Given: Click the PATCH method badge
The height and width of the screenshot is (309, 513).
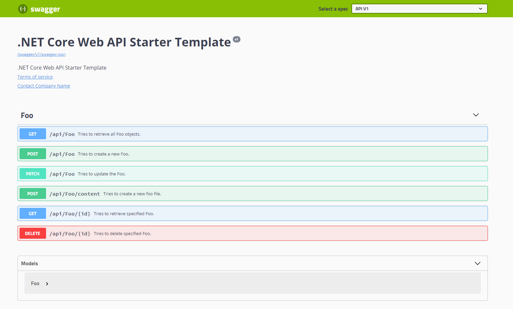Looking at the screenshot, I should [33, 174].
